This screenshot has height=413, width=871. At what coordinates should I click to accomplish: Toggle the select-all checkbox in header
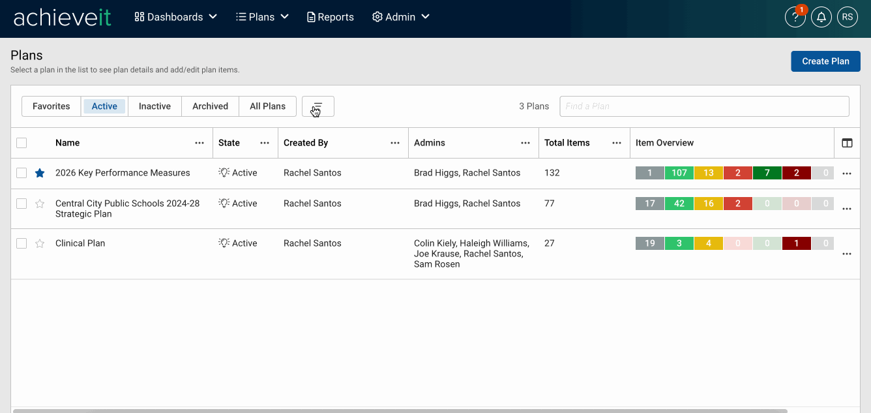tap(22, 143)
